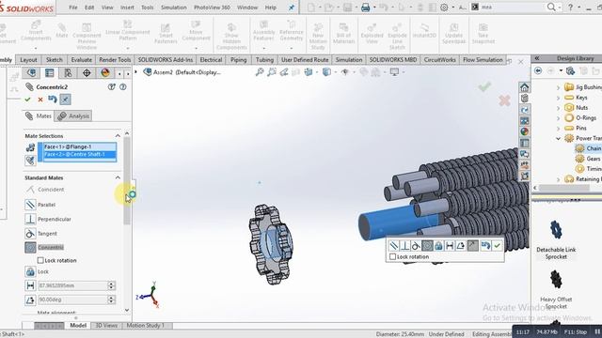Image resolution: width=602 pixels, height=338 pixels.
Task: Open the Options gear in top toolbar
Action: tap(444, 8)
